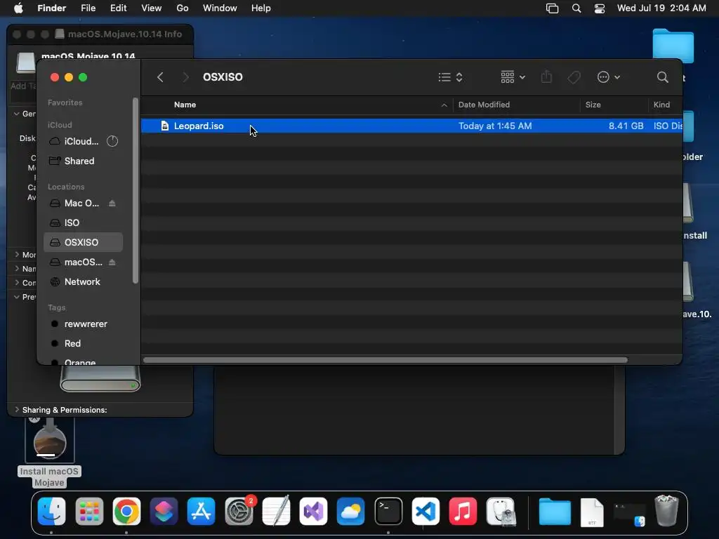Select the Red tag in sidebar
The width and height of the screenshot is (719, 539).
pyautogui.click(x=84, y=343)
